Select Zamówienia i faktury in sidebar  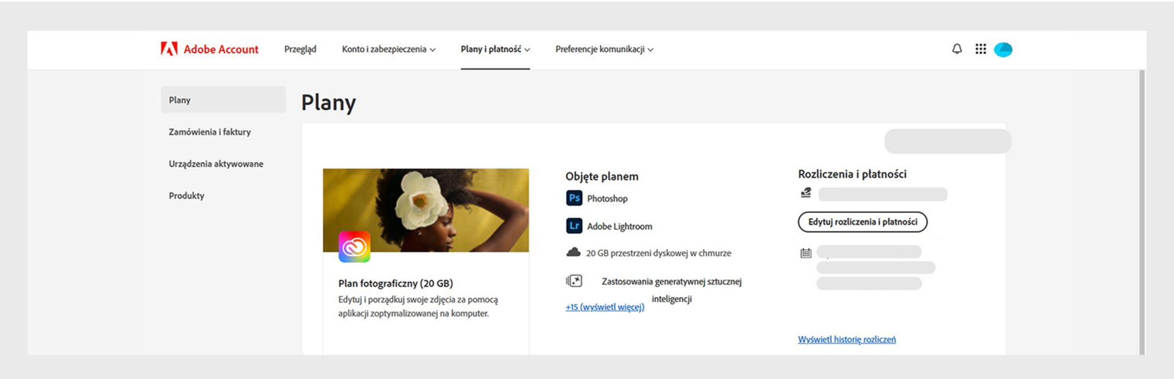(x=210, y=132)
